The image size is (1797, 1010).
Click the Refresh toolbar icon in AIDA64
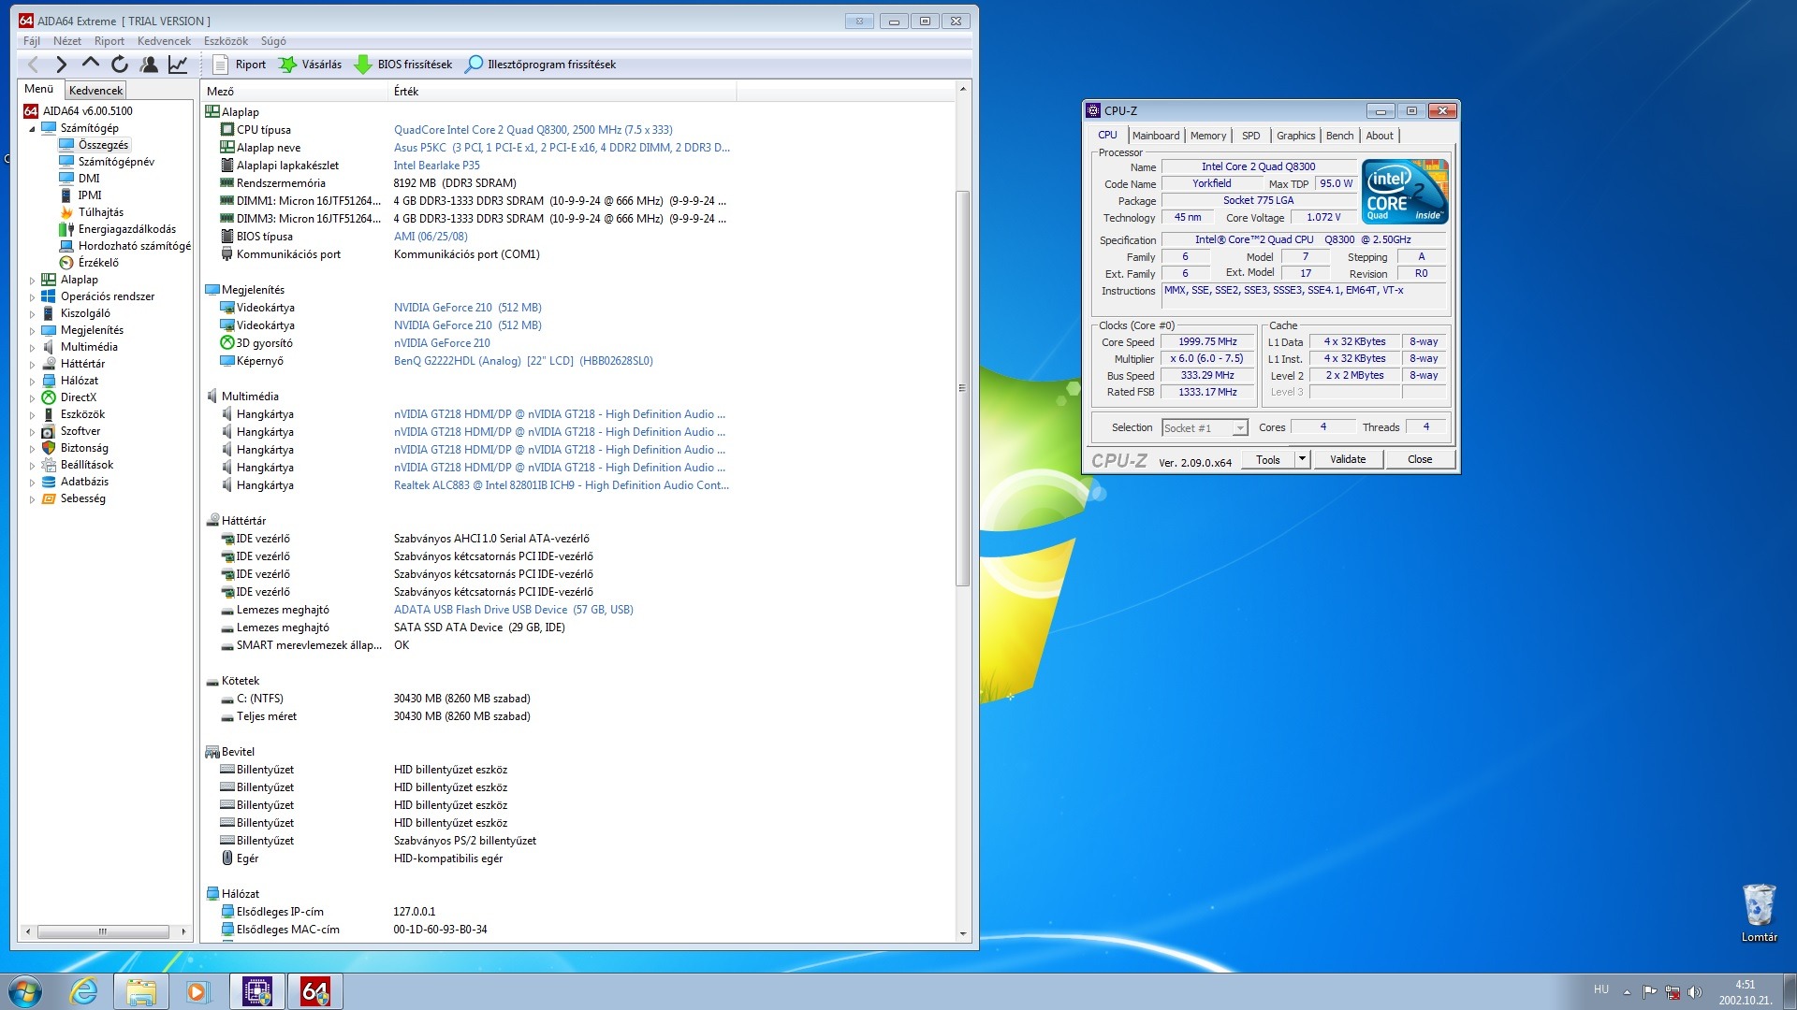[x=120, y=65]
